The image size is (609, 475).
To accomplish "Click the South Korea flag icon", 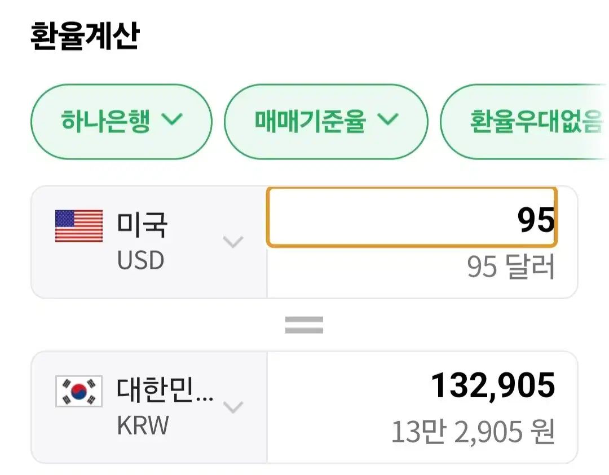I will point(79,391).
